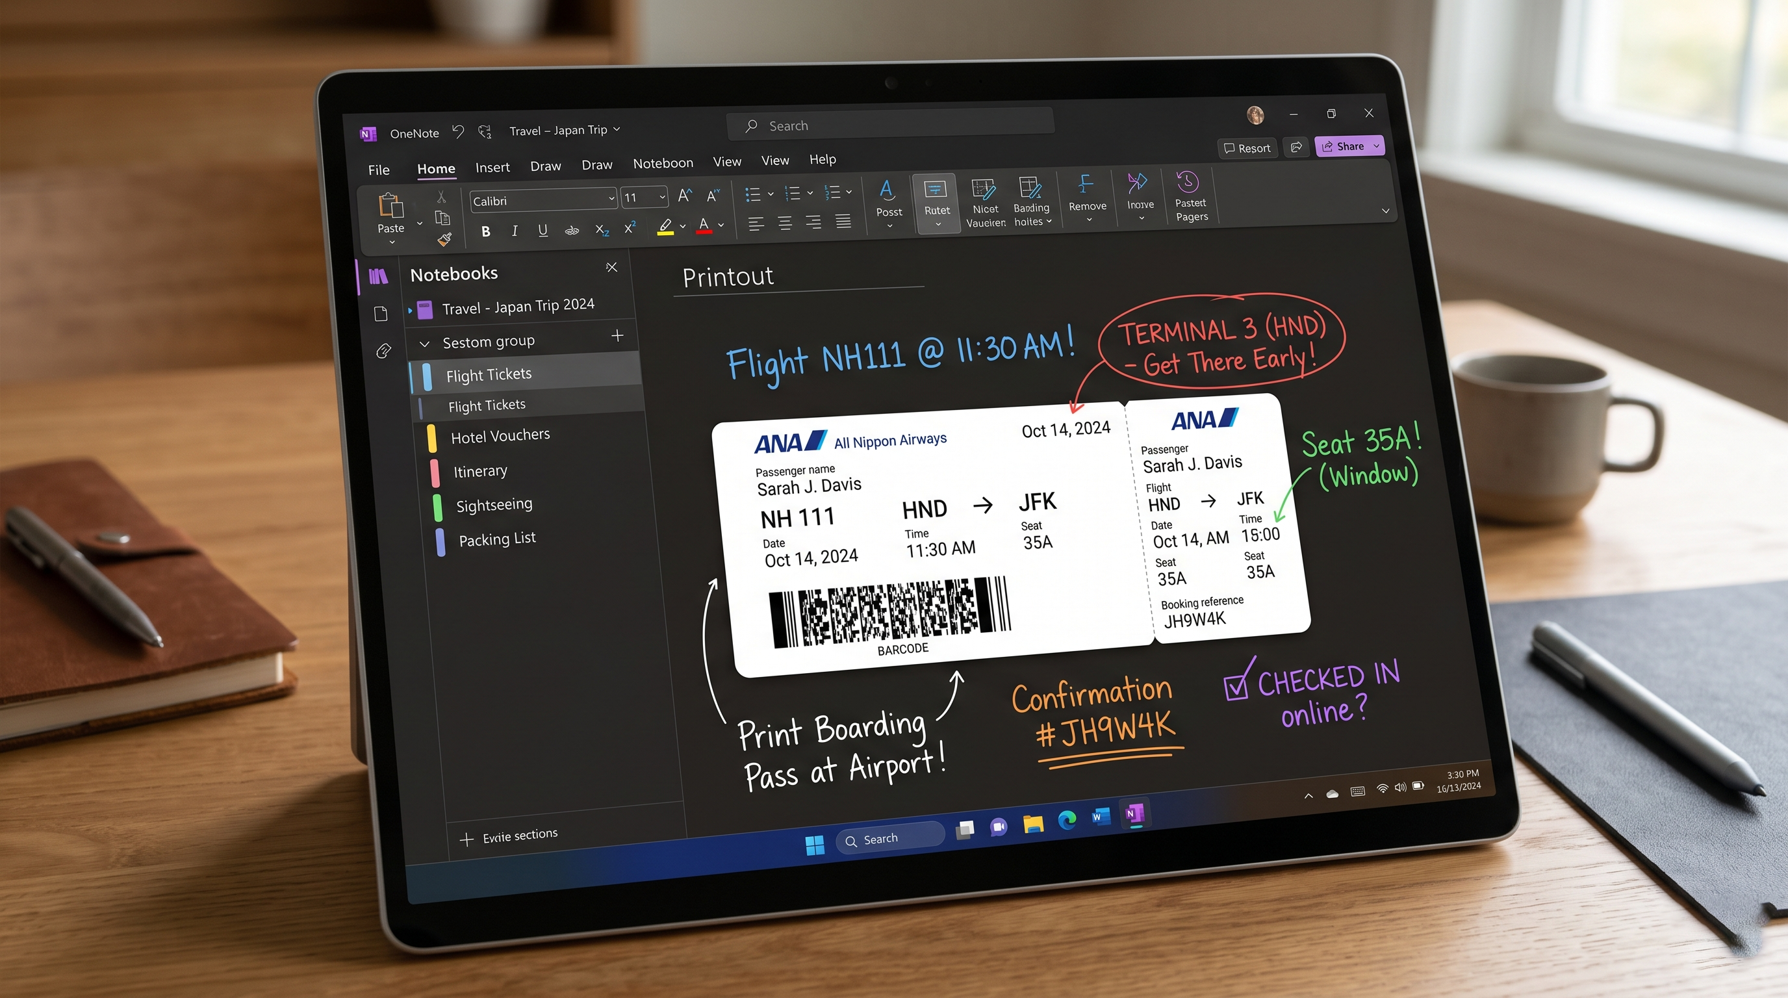Screen dimensions: 1788x998
Task: Open Word from the taskbar
Action: pos(1100,816)
